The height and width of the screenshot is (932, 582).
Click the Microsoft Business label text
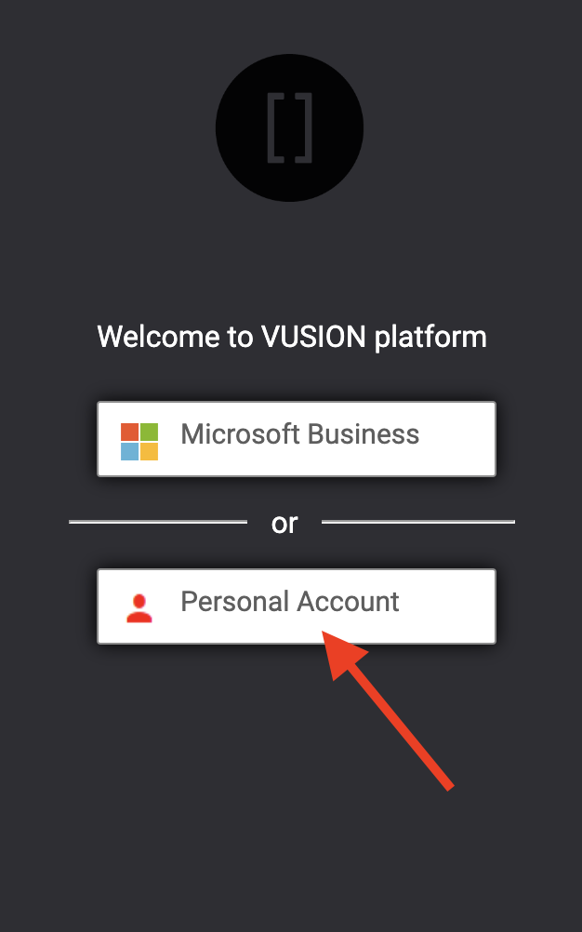coord(302,434)
